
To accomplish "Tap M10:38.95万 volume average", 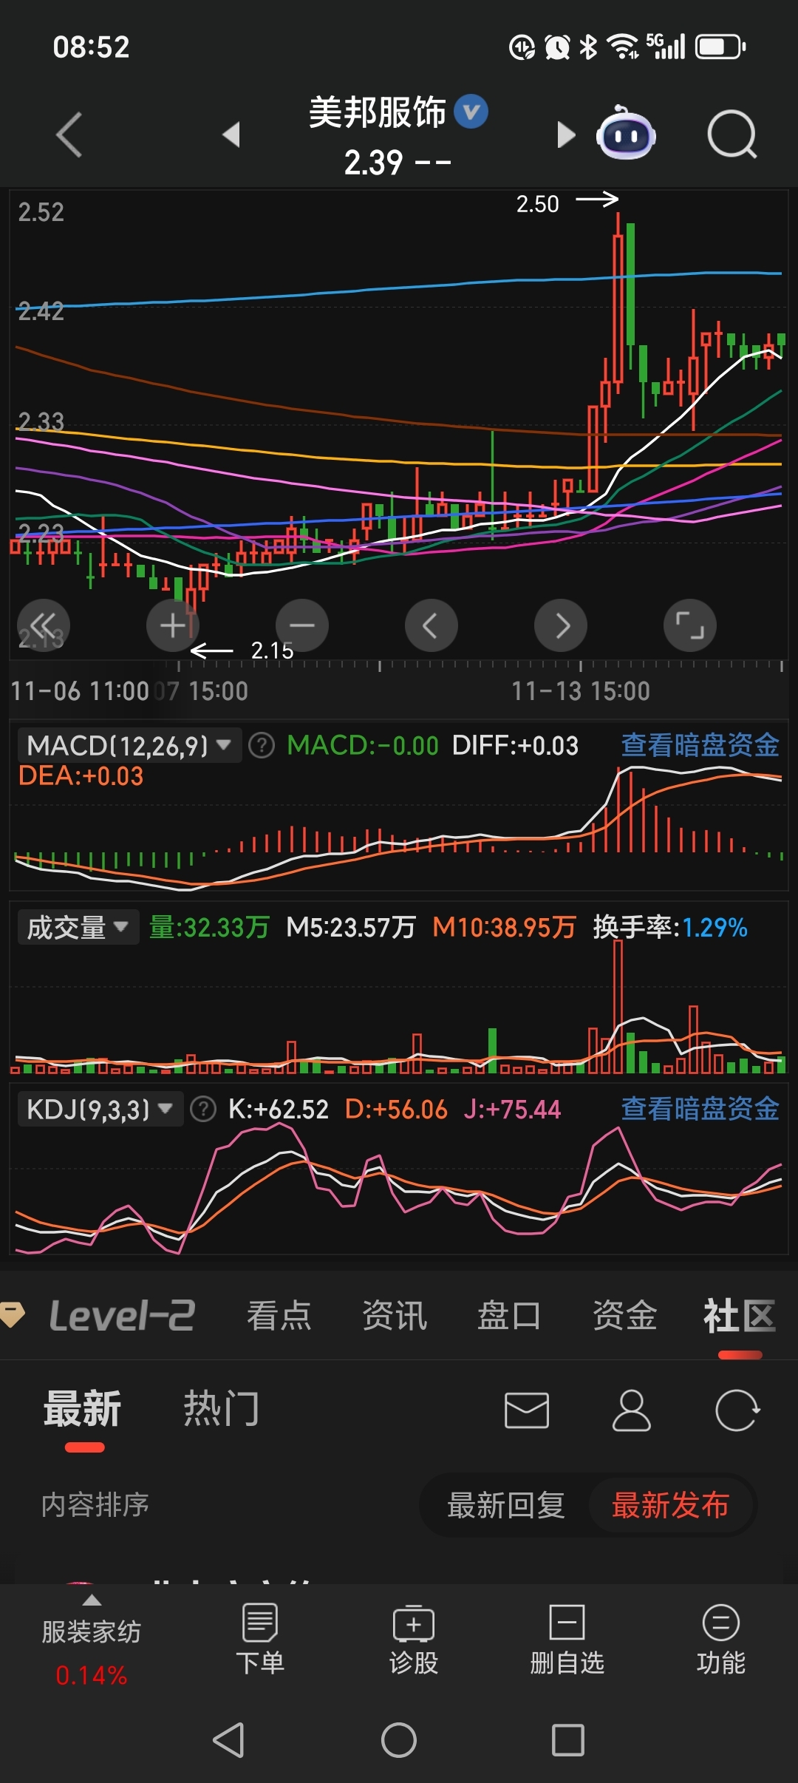I will coord(504,927).
